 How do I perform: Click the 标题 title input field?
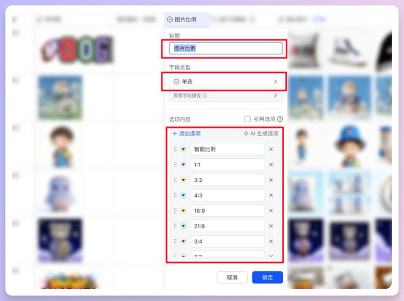tap(226, 48)
